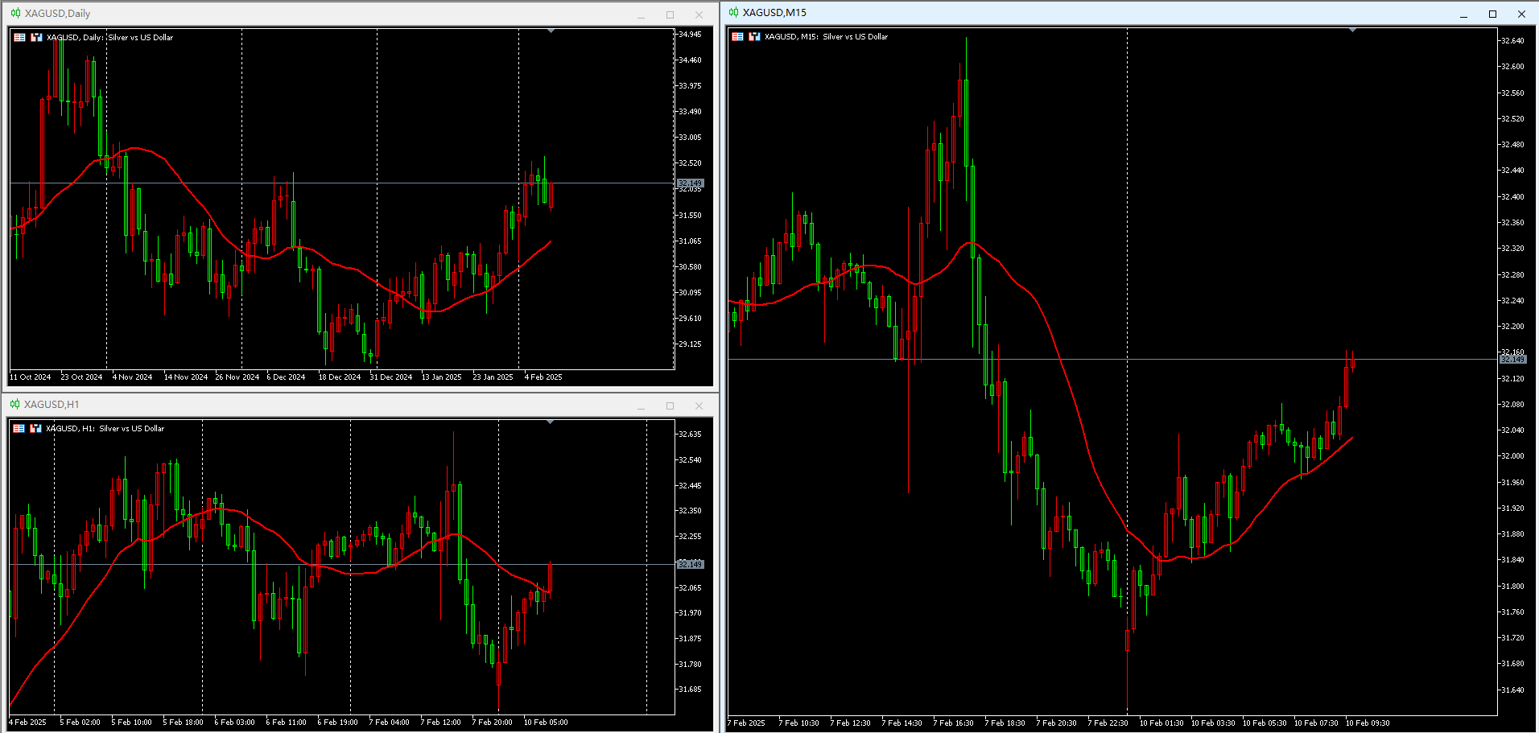Maximize the XAGUSD,H1 window
Viewport: 1539px width, 733px height.
pyautogui.click(x=670, y=406)
